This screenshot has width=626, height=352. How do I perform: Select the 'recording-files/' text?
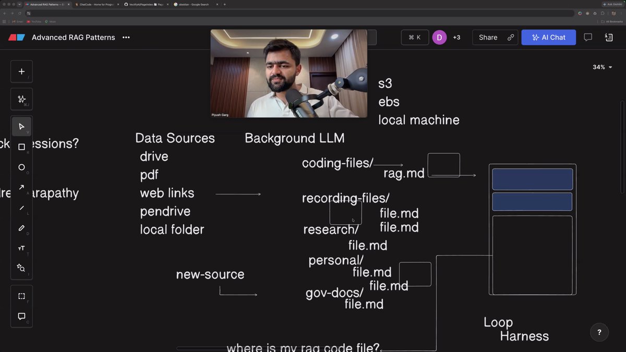point(345,199)
